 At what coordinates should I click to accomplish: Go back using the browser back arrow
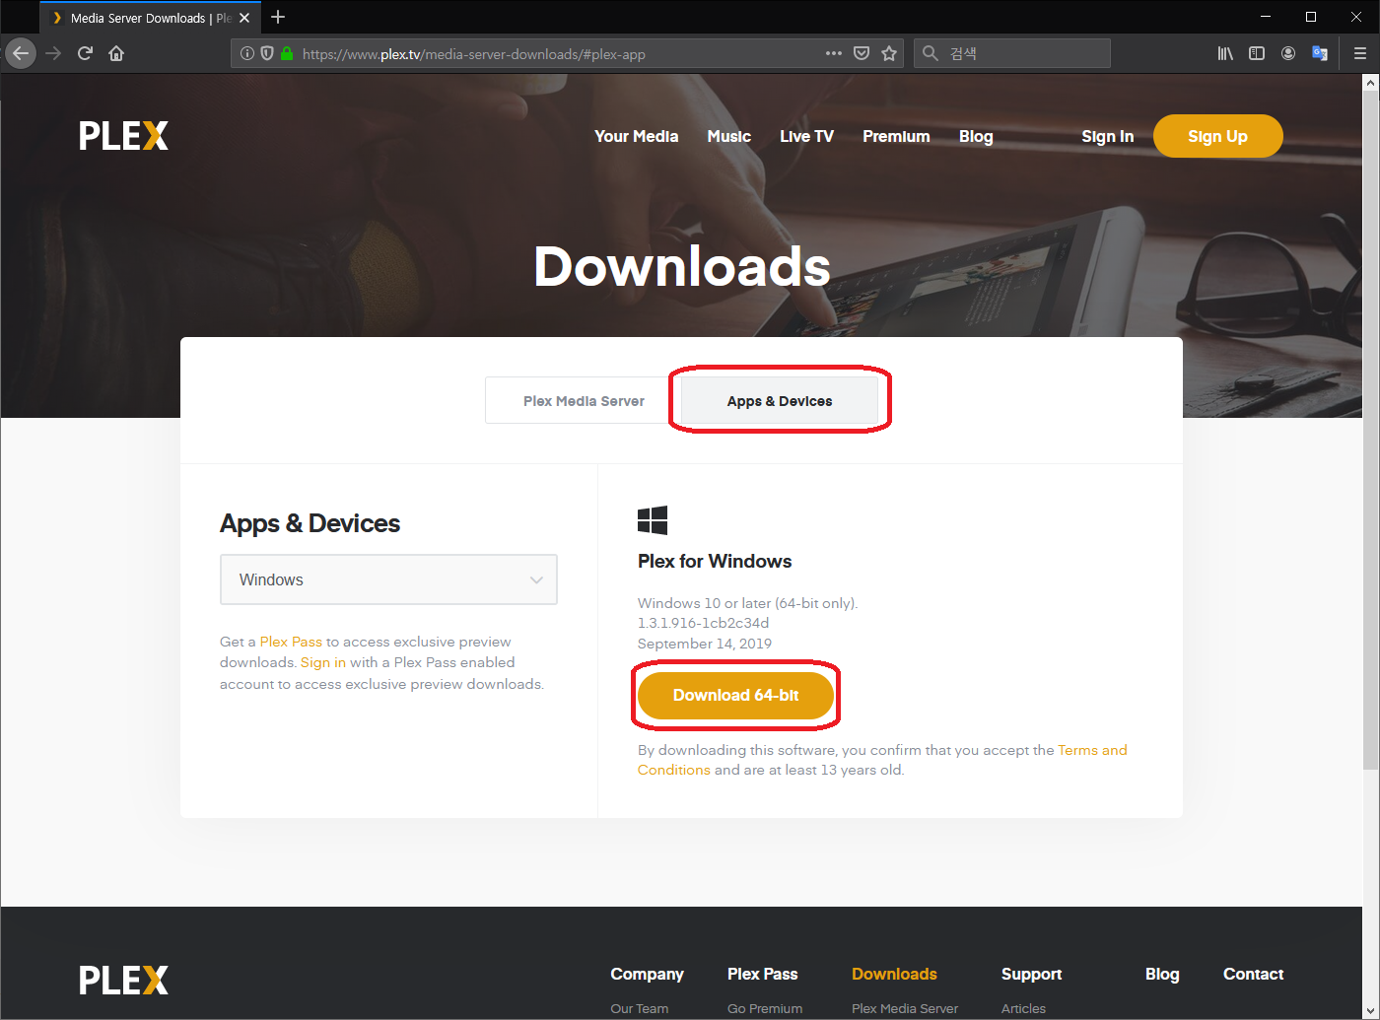(x=21, y=53)
